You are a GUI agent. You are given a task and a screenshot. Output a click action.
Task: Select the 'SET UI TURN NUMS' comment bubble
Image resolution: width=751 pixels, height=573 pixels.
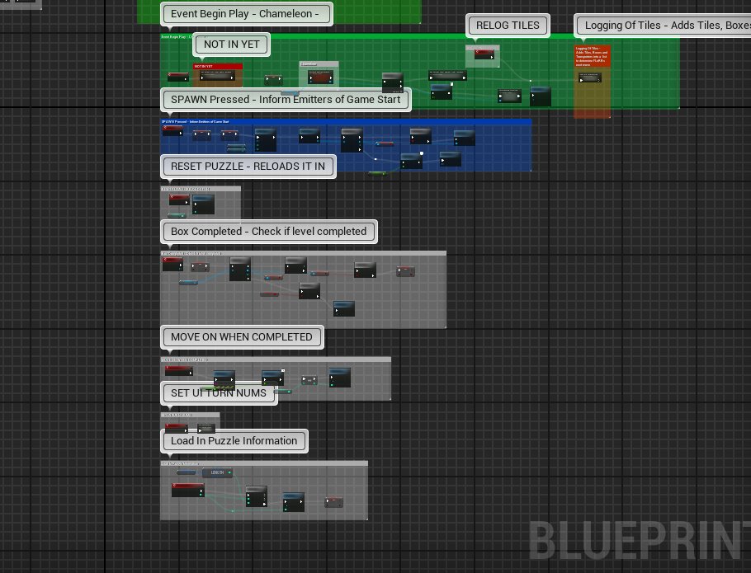pos(219,393)
